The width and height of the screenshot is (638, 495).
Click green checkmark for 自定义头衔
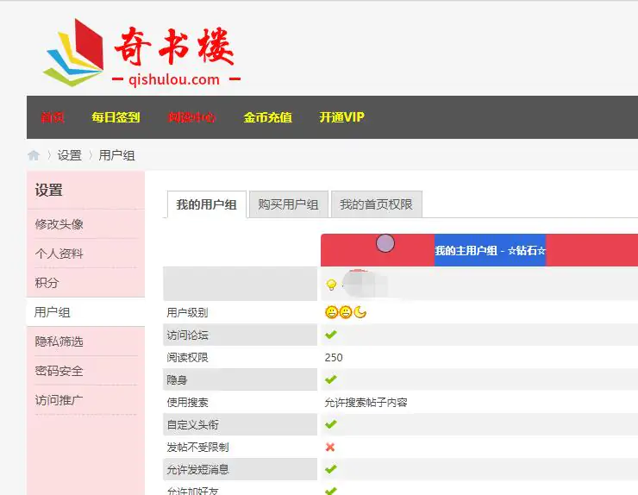coord(331,424)
